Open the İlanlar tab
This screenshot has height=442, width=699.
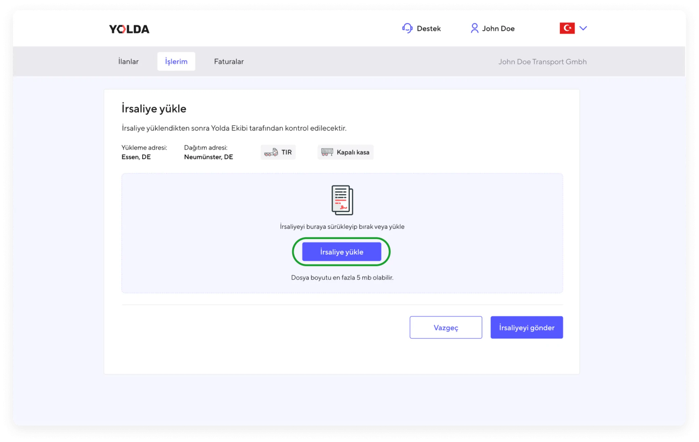tap(128, 61)
